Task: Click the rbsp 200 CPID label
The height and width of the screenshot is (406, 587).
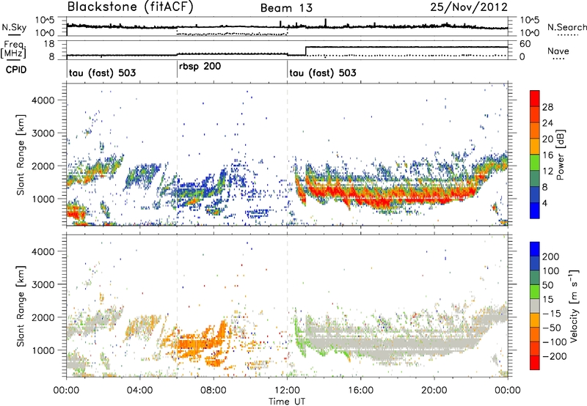Action: (200, 67)
